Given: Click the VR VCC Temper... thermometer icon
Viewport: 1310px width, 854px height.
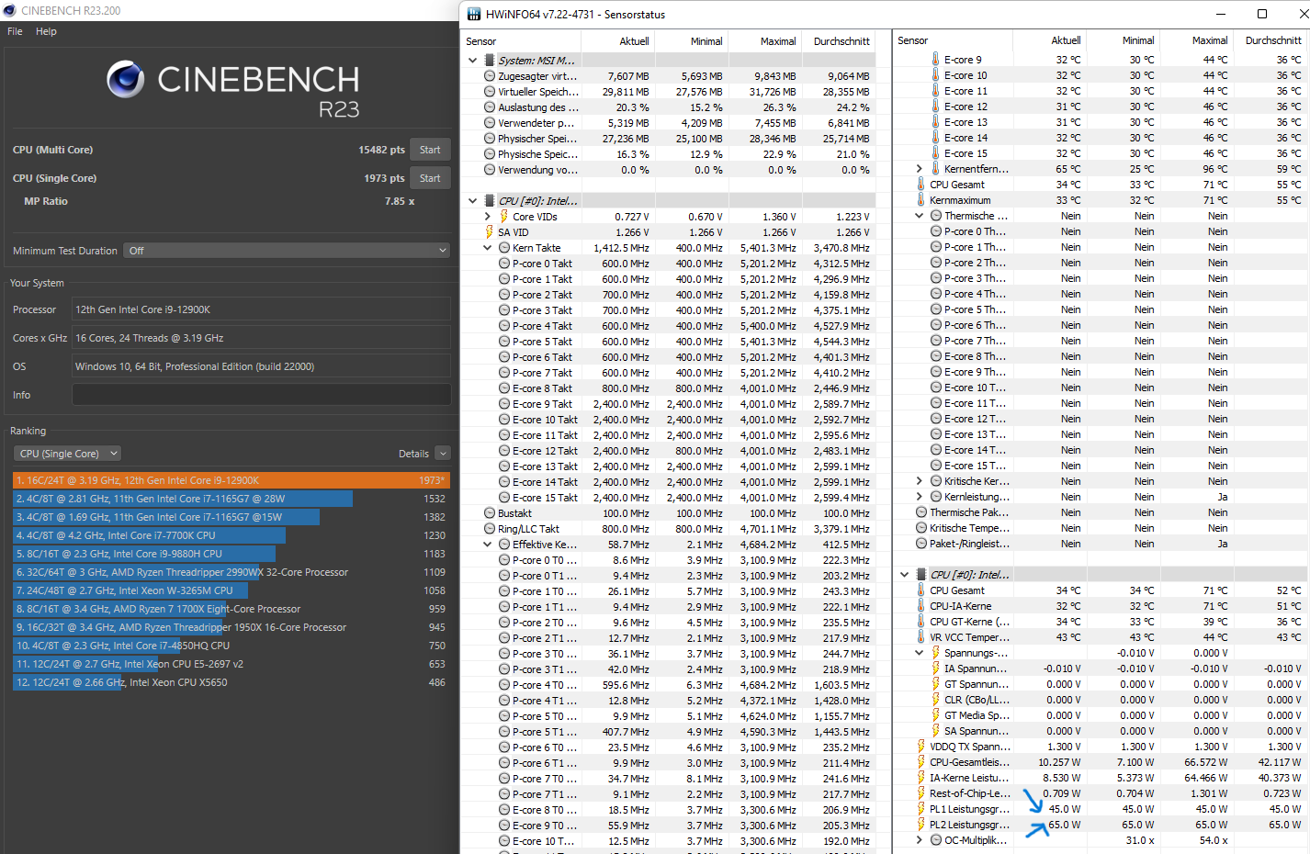Looking at the screenshot, I should [921, 637].
